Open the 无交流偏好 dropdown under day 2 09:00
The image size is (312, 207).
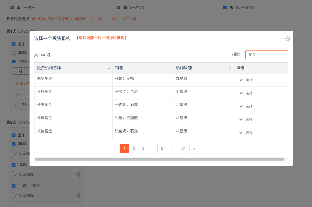(21, 153)
